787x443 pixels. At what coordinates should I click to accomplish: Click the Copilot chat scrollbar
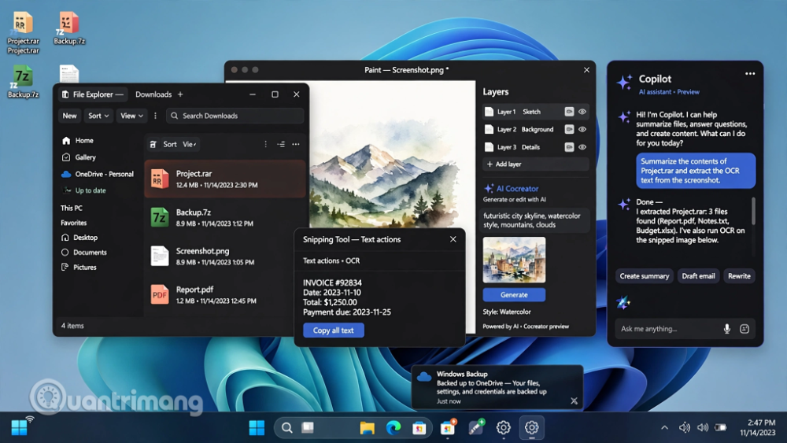pos(753,211)
